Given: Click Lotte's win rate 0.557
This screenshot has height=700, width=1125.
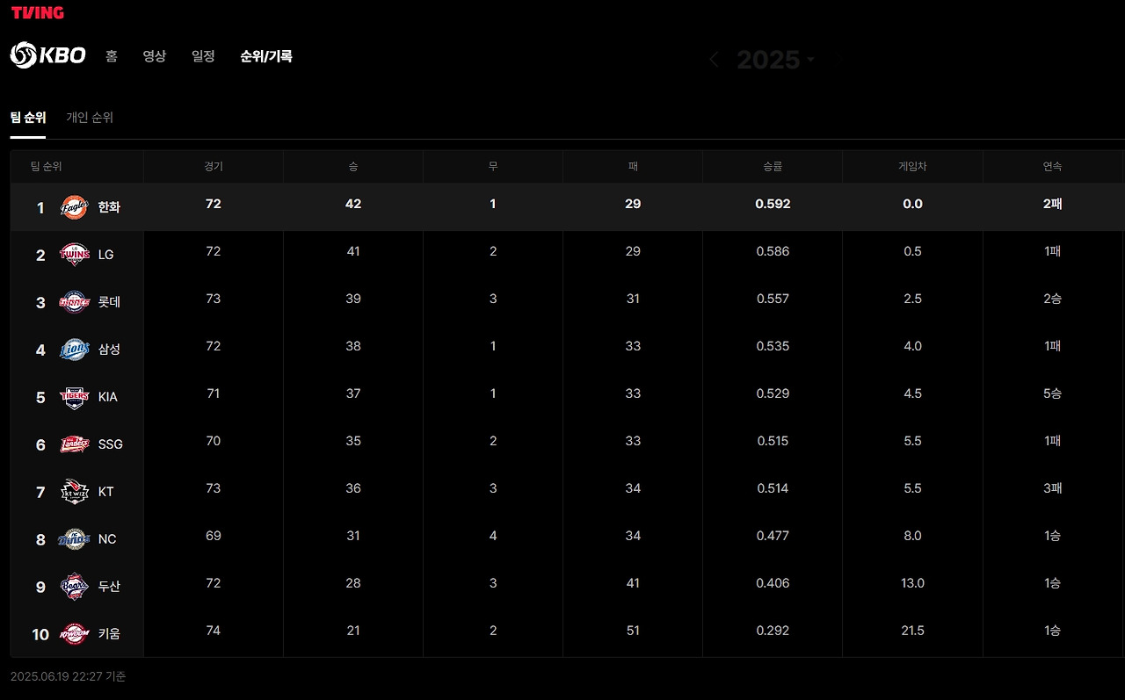Looking at the screenshot, I should click(x=773, y=299).
